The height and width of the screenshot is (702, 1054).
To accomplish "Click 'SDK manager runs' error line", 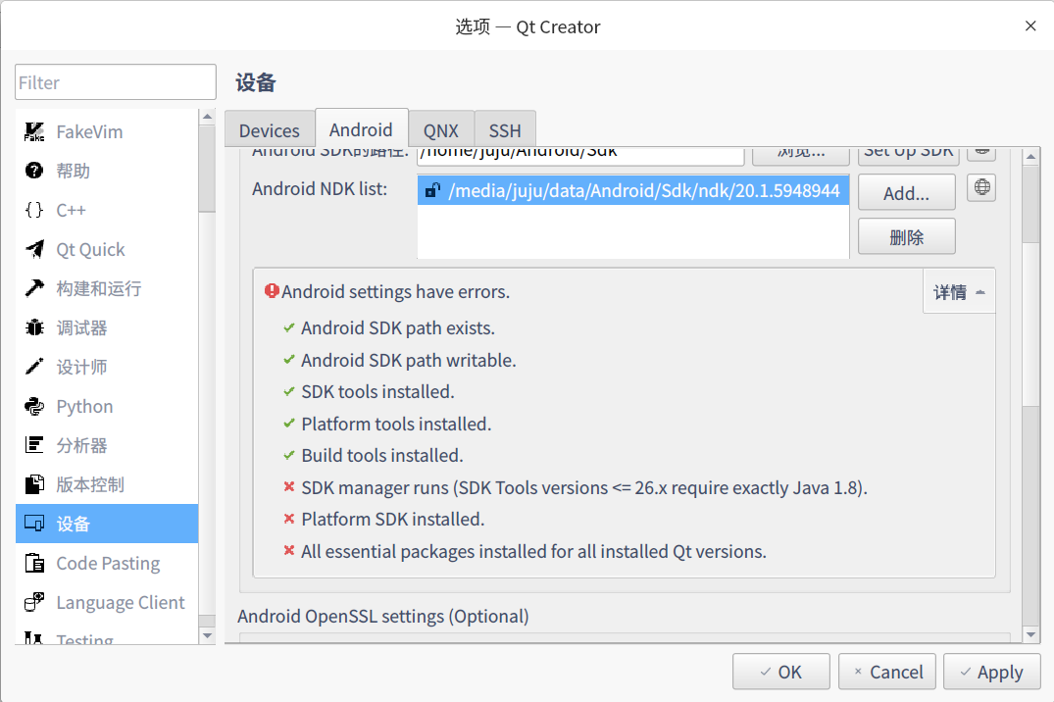I will point(584,487).
